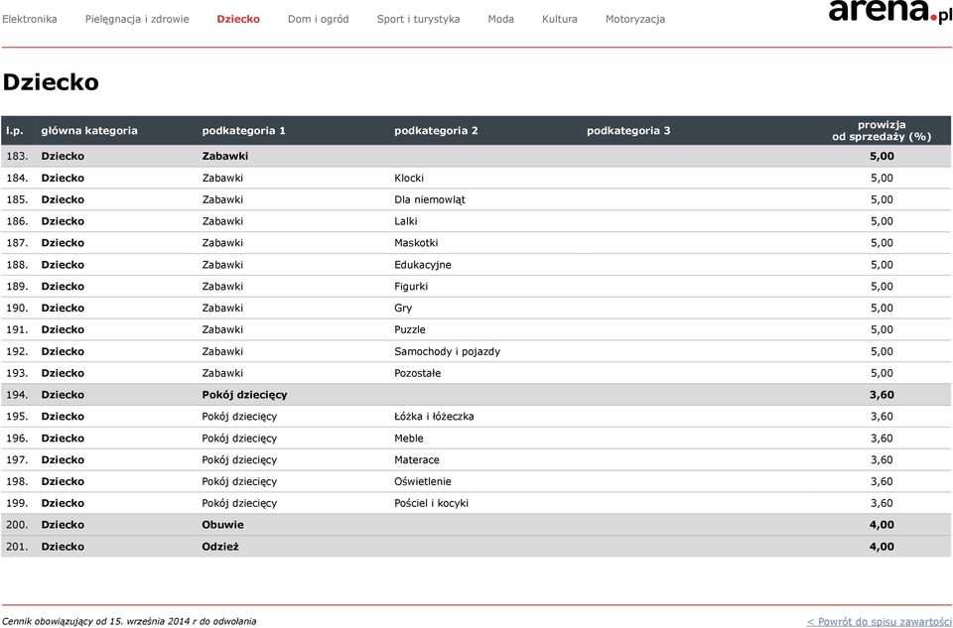Click the 3,60 commission in row 194
This screenshot has width=953, height=628.
(882, 395)
